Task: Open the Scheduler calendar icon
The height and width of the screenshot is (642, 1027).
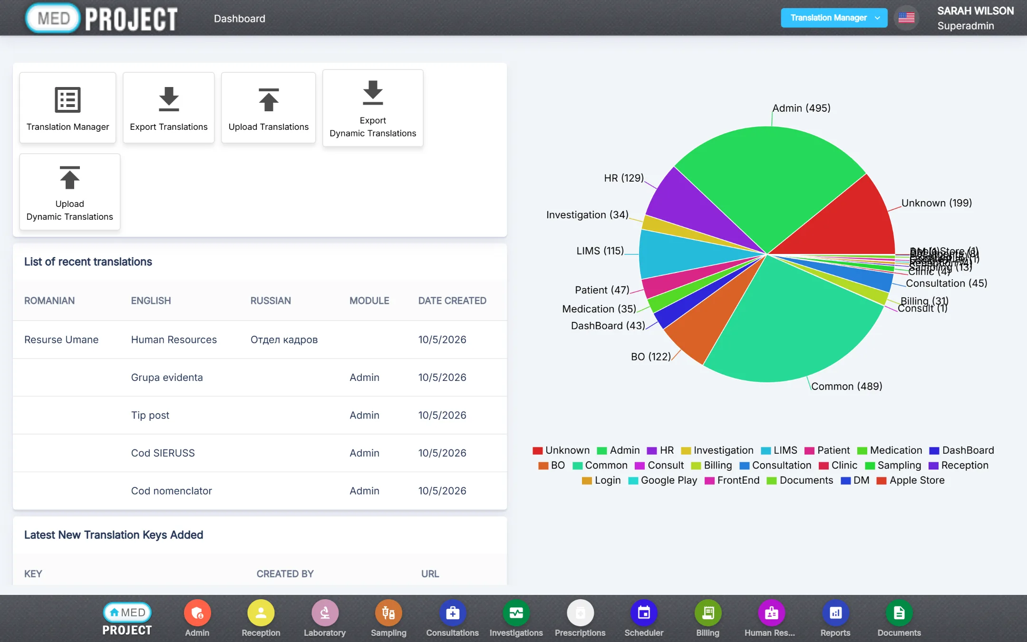Action: 644,619
